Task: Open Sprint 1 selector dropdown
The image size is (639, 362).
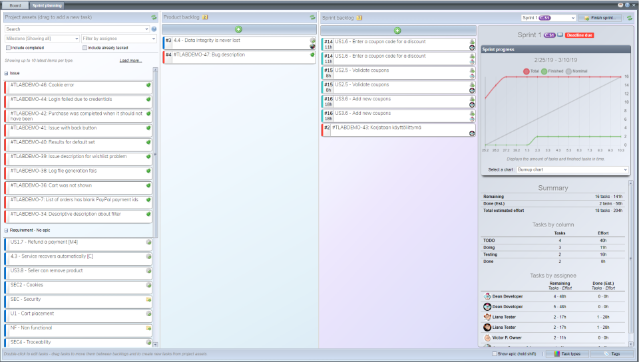Action: click(x=572, y=18)
